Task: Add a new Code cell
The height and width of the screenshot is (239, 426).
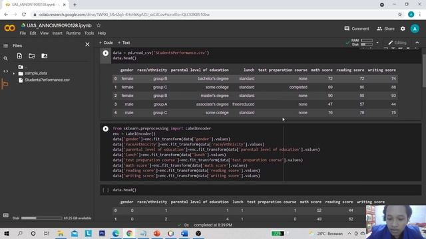Action: 106,42
